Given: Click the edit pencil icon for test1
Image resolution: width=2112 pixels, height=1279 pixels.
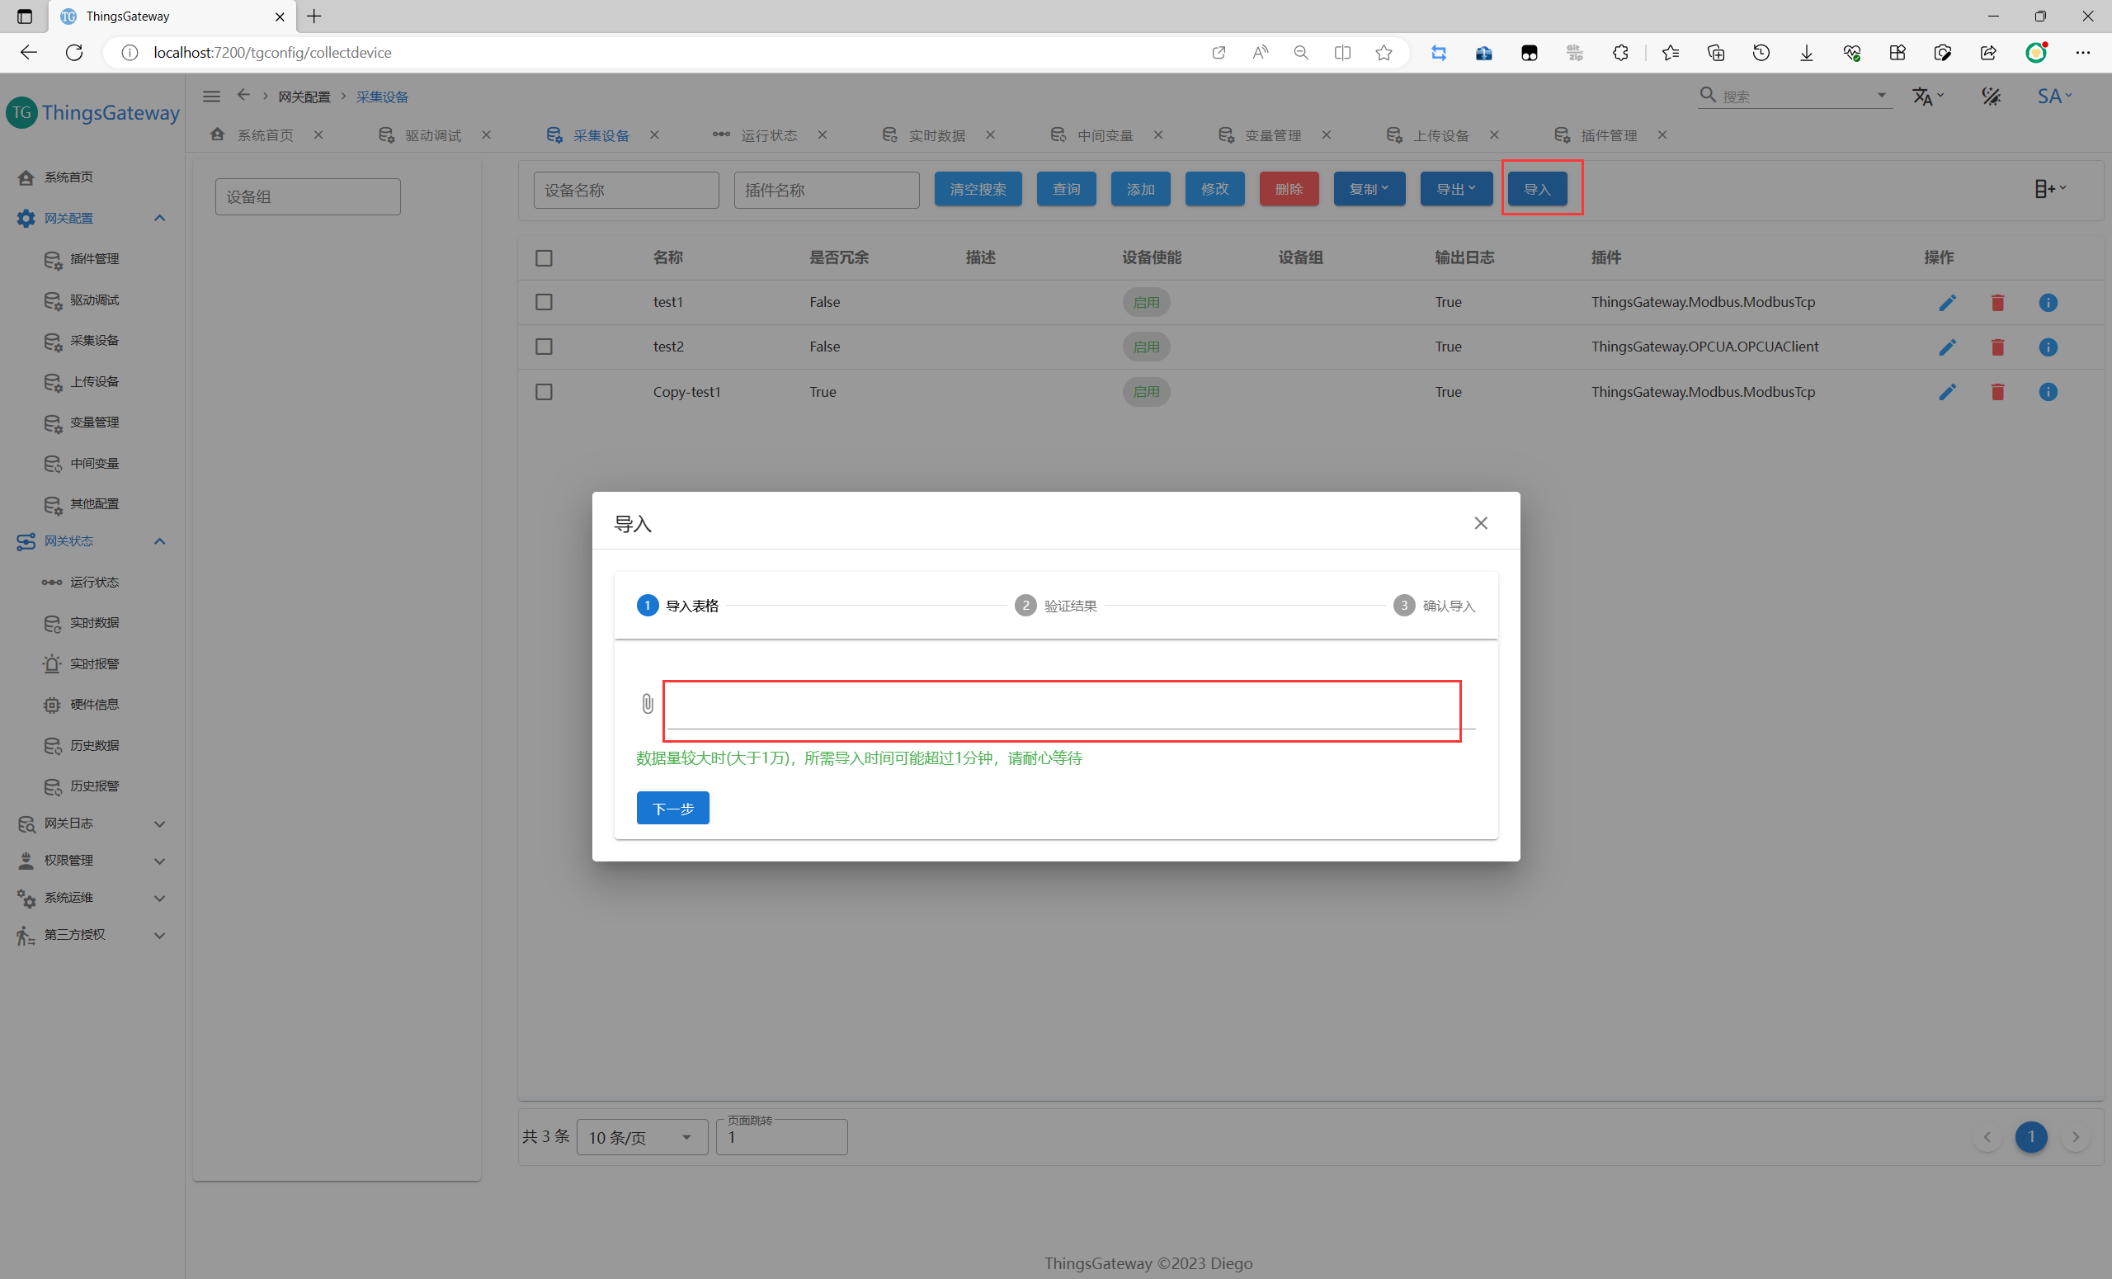Looking at the screenshot, I should coord(1946,303).
